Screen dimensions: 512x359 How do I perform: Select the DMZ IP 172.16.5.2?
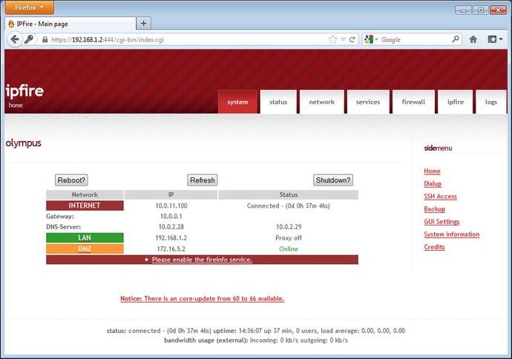pyautogui.click(x=171, y=249)
